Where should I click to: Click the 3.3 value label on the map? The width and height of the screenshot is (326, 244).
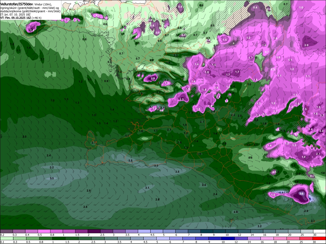click(156, 166)
